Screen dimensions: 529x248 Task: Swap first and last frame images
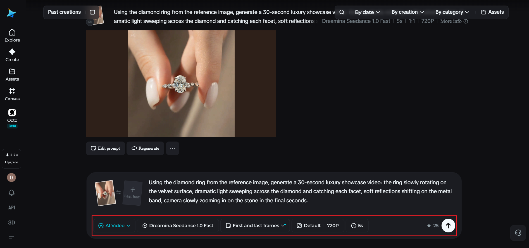click(x=119, y=192)
